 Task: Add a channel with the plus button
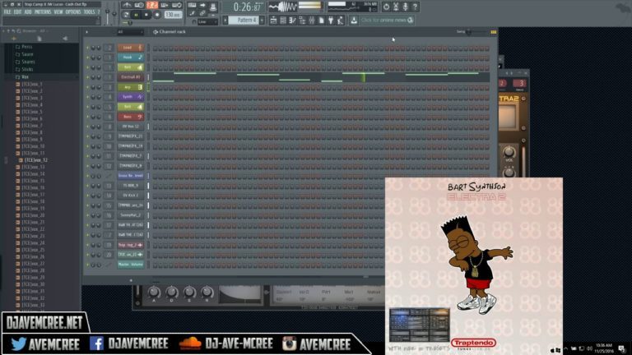[131, 280]
